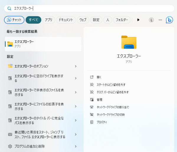177x152 pixels.
Task: Switch to the 人 filter tab
Action: pos(108,20)
